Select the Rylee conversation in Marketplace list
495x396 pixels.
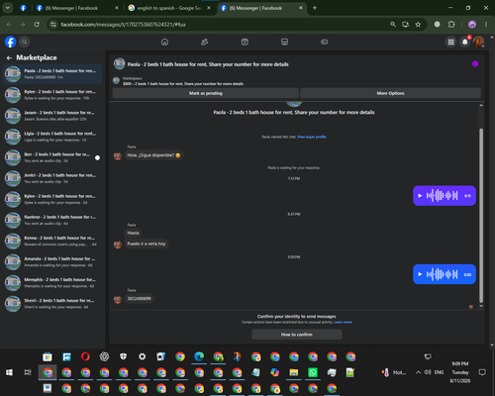pos(52,95)
